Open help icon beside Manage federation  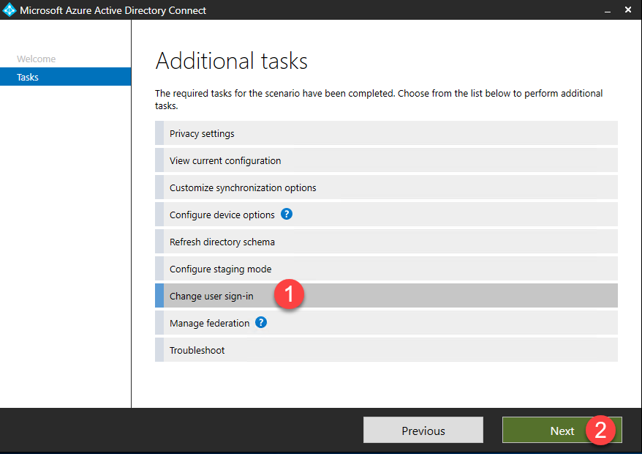tap(261, 322)
